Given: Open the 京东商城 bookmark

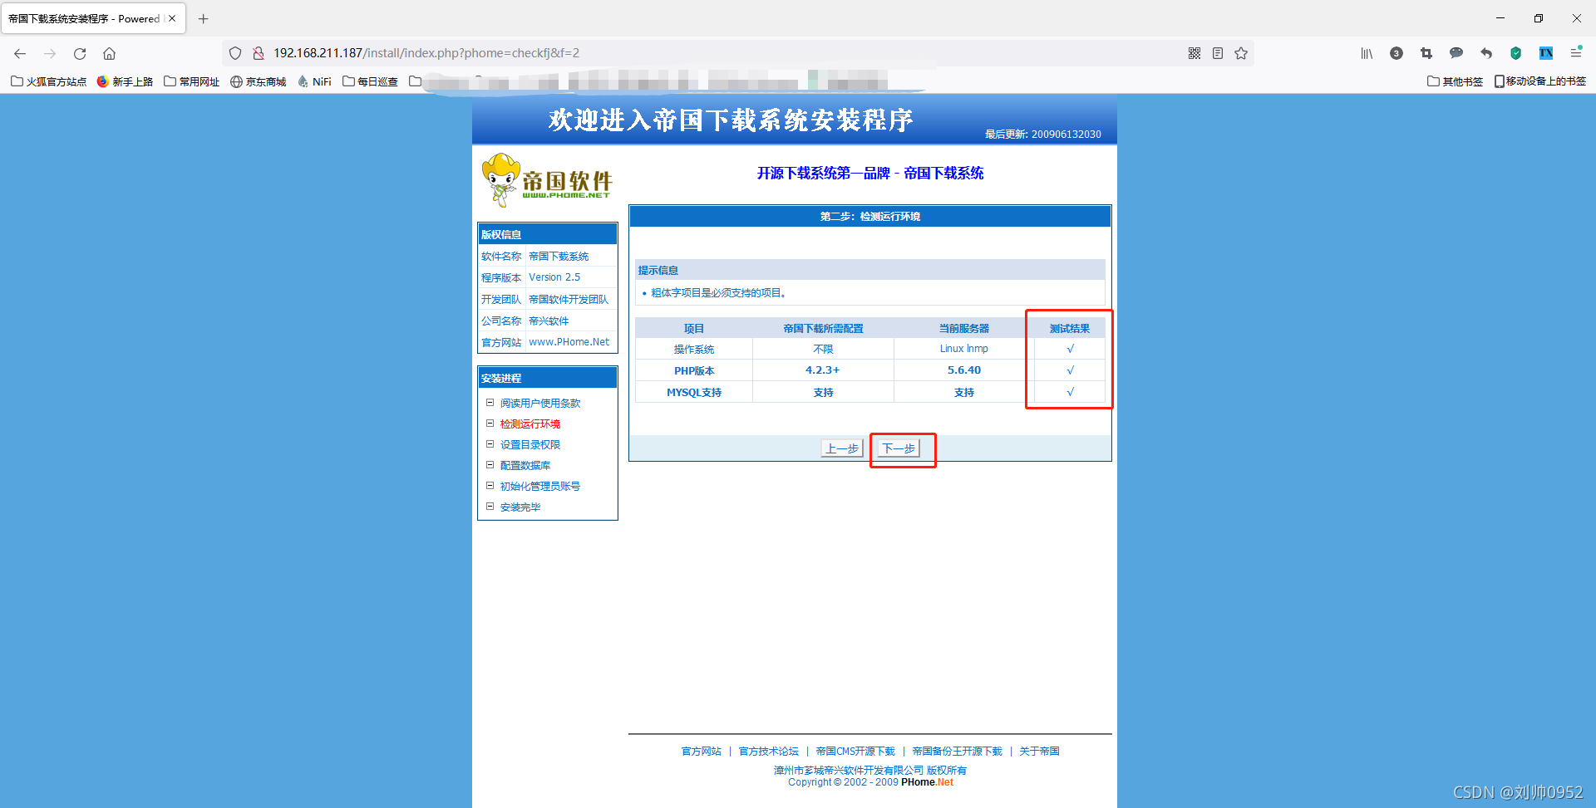Looking at the screenshot, I should tap(259, 81).
